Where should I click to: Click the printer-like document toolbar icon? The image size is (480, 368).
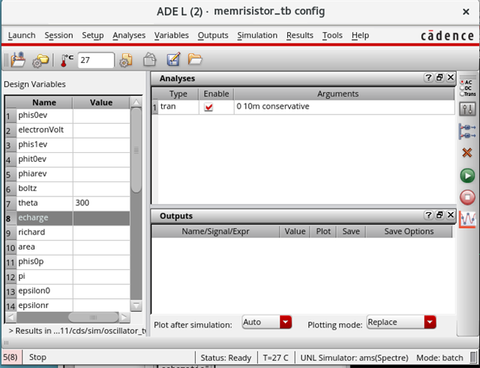150,59
